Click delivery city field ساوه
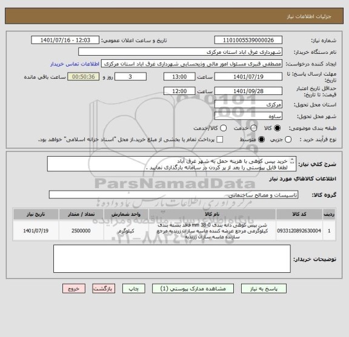This screenshot has height=337, width=349. coord(248,116)
